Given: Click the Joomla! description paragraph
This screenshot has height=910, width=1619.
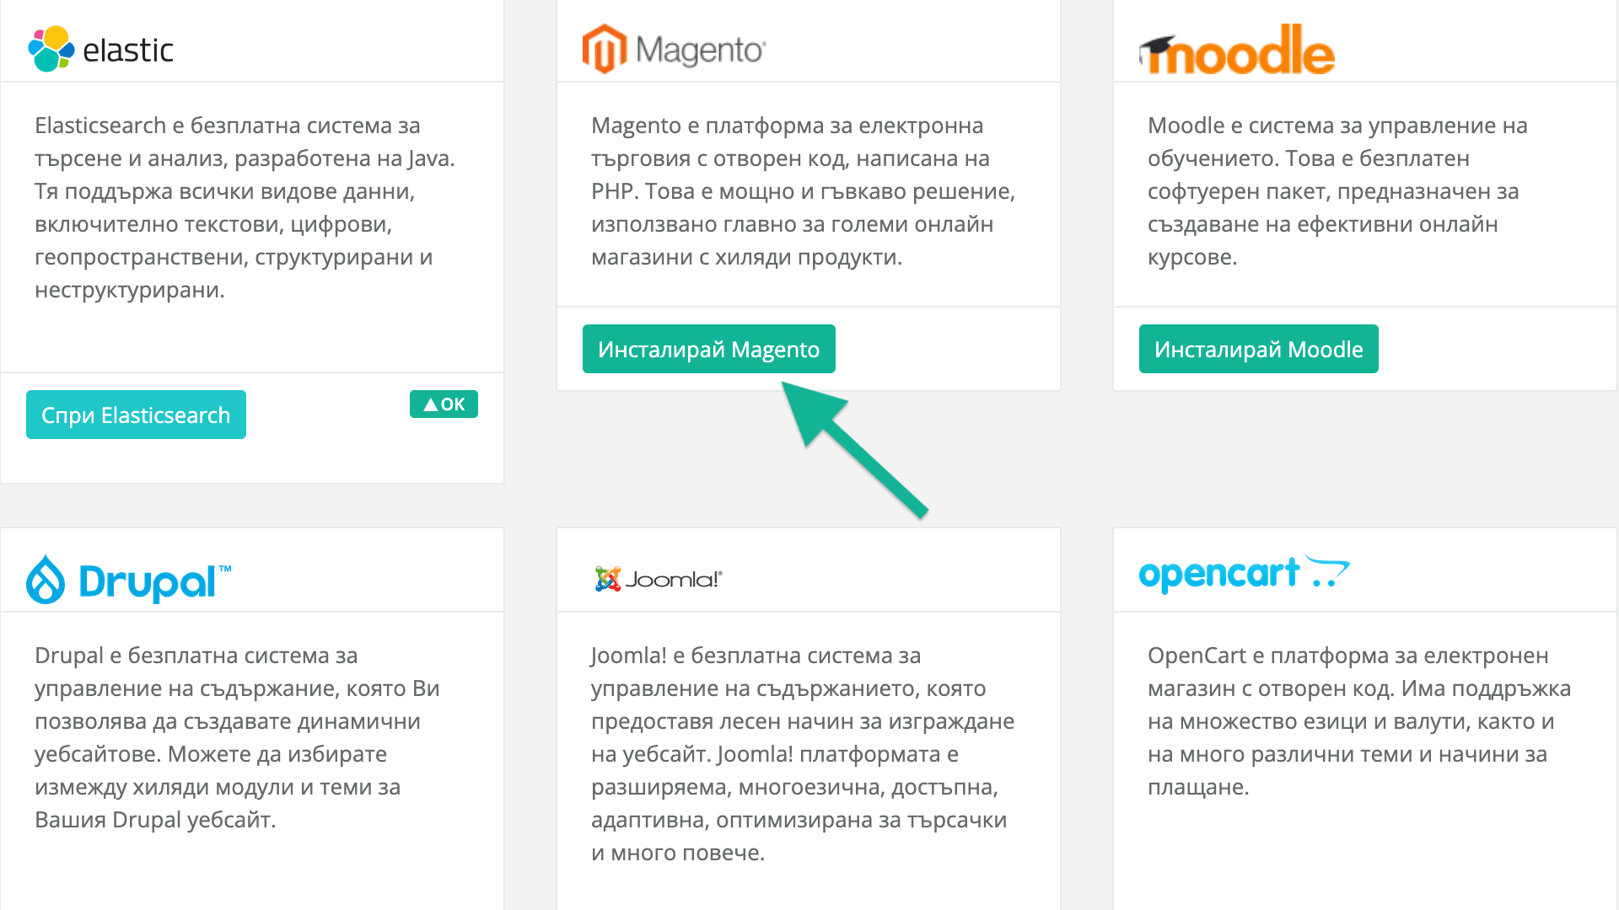Looking at the screenshot, I should 803,754.
